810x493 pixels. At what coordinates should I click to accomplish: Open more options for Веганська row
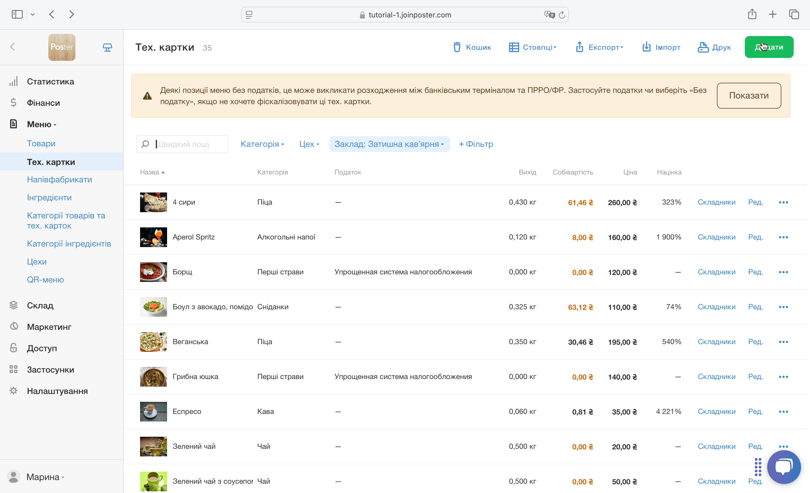[783, 342]
